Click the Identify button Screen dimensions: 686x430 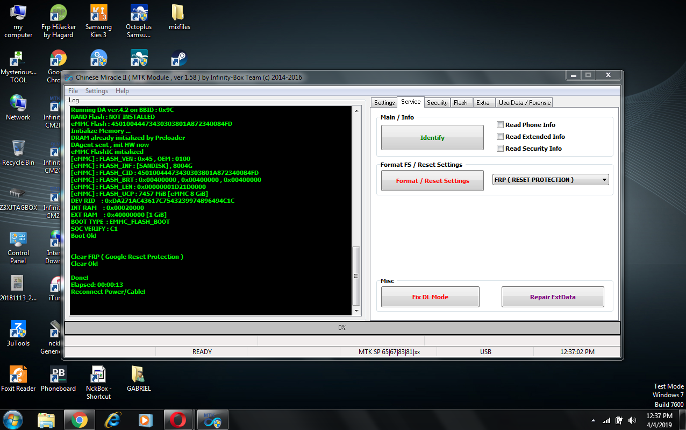(432, 138)
